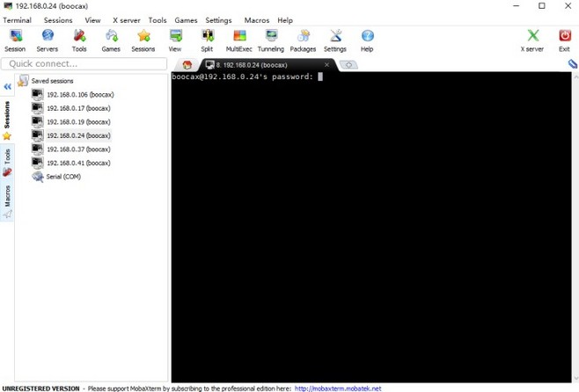Select saved session 192.168.0.19 (boocax)
Viewport: 579px width, 392px height.
point(78,122)
